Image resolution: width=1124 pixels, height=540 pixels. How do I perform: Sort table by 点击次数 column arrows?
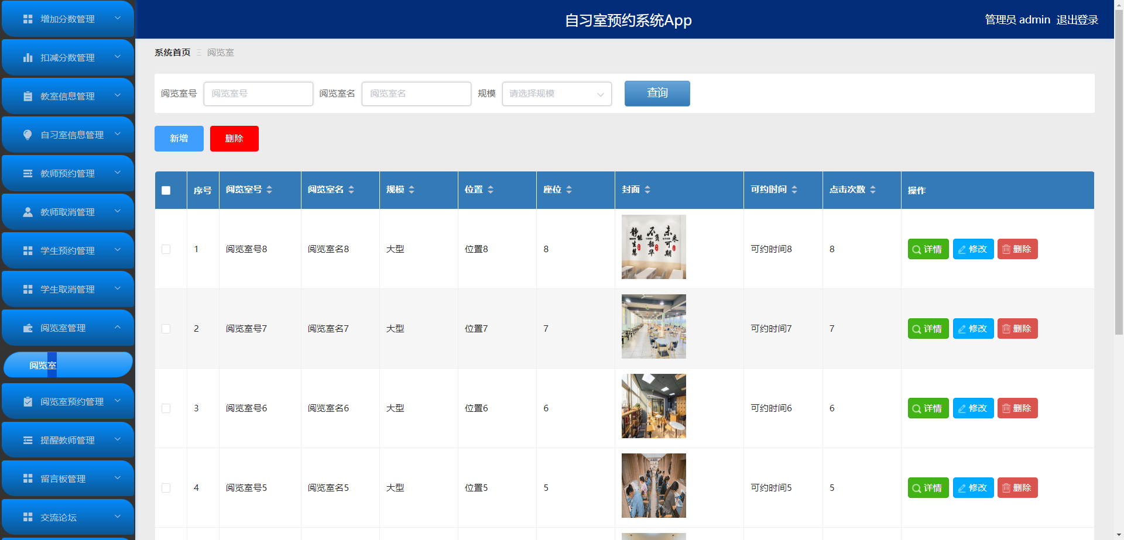pos(873,190)
